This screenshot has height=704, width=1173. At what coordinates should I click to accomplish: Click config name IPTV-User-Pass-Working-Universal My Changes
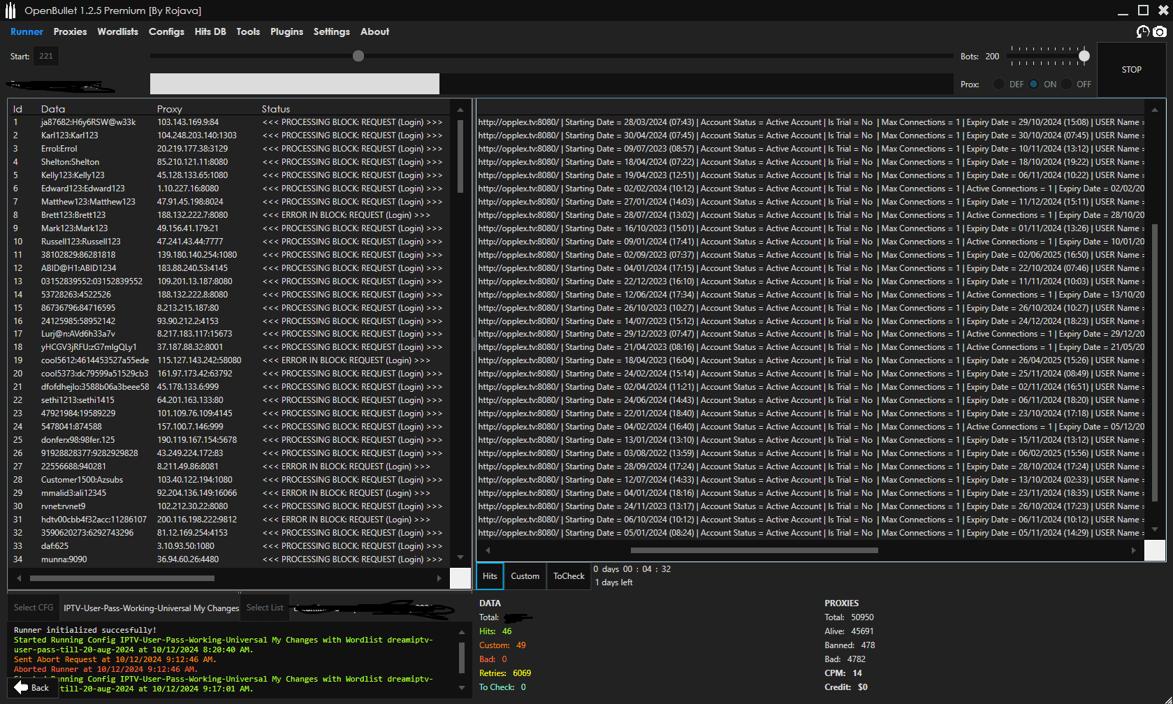[x=151, y=608]
